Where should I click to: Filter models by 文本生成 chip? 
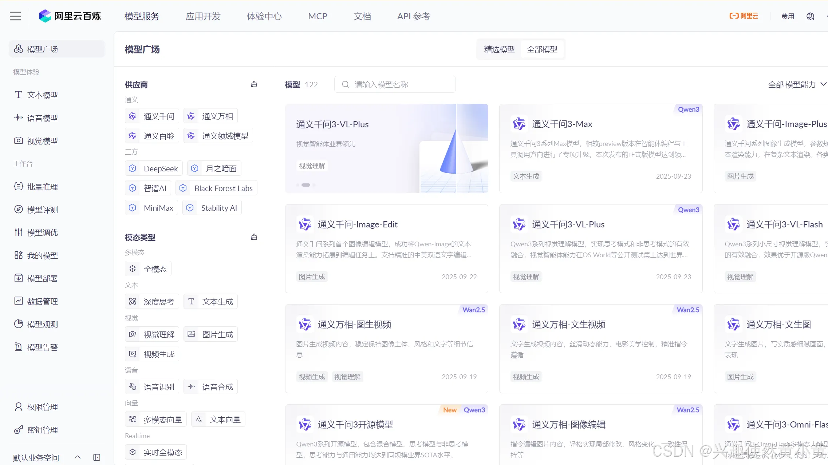[x=210, y=301]
